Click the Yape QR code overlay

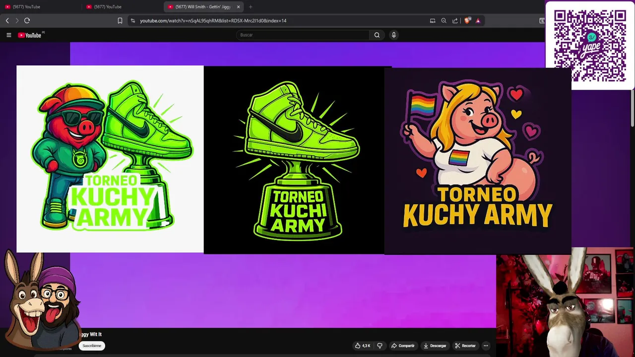pyautogui.click(x=590, y=46)
